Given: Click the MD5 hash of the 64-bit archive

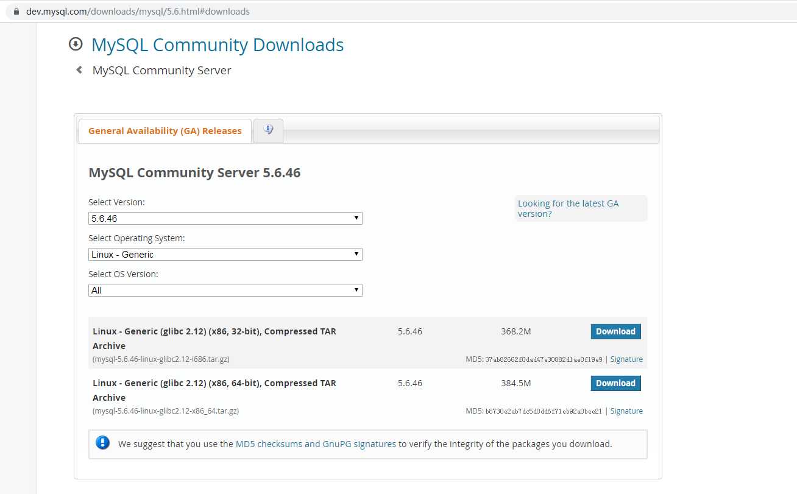Looking at the screenshot, I should [x=544, y=411].
